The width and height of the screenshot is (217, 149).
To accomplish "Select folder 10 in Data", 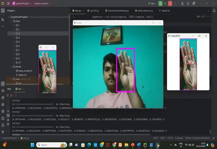I will tap(18, 62).
